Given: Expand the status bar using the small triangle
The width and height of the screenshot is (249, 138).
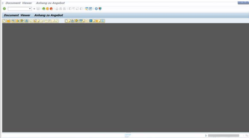Looking at the screenshot, I should pyautogui.click(x=206, y=136).
